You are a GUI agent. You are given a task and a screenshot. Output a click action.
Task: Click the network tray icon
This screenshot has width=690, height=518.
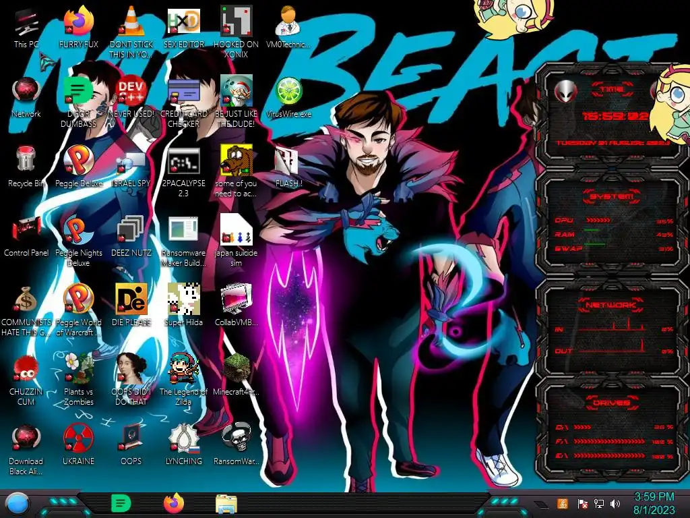598,503
